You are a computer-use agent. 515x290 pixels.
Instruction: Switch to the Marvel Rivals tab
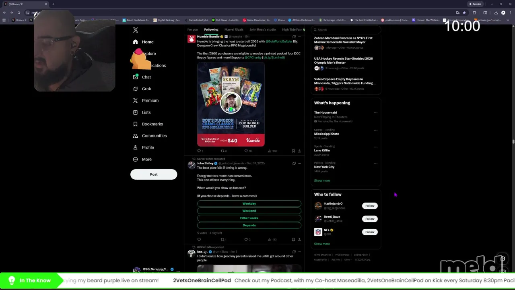pyautogui.click(x=234, y=29)
